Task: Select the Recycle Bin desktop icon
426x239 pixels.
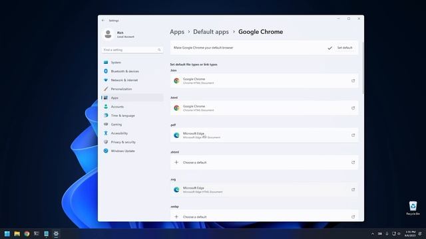Action: [x=413, y=208]
